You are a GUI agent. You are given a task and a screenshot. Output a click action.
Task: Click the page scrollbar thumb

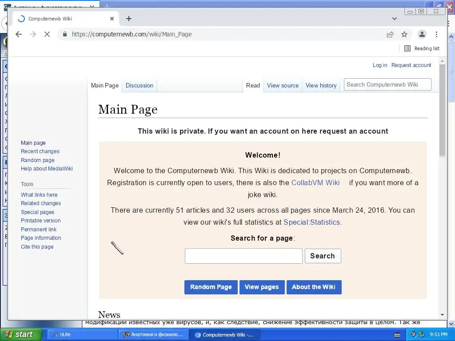coord(442,110)
